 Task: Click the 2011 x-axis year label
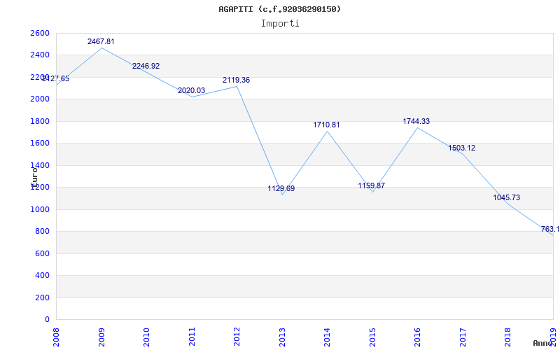point(191,337)
